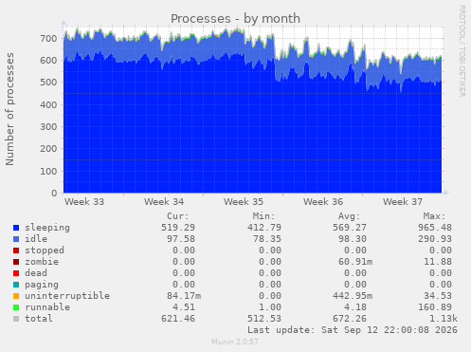The height and width of the screenshot is (352, 471).
Task: Click the 300 y-axis tick label
Action: pyautogui.click(x=48, y=127)
